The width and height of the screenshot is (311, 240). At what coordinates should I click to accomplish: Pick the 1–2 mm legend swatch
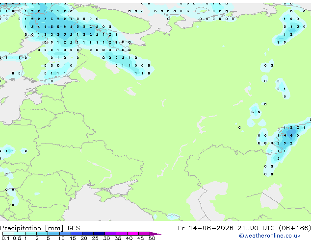click(x=31, y=234)
